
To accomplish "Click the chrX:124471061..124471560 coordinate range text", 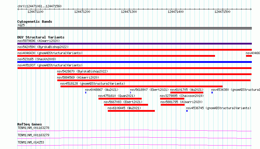I will (39, 6).
